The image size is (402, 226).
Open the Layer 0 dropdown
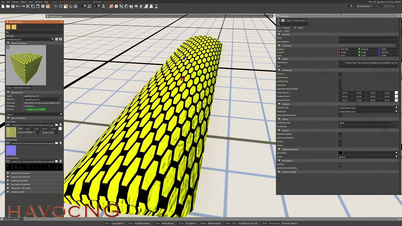coord(34,114)
